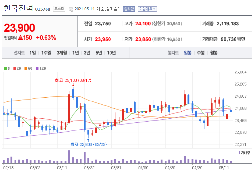Click the current price 23,900
Viewport: 252px width, 174px height.
click(x=19, y=28)
